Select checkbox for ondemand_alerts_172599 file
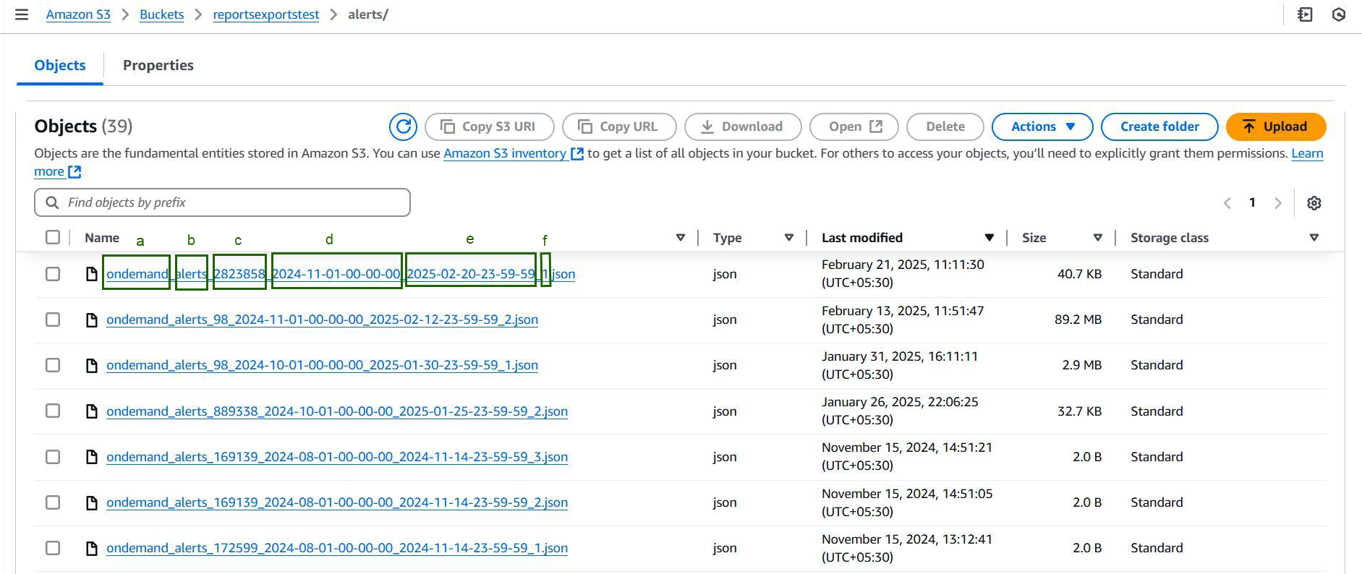The width and height of the screenshot is (1362, 574). pyautogui.click(x=53, y=548)
